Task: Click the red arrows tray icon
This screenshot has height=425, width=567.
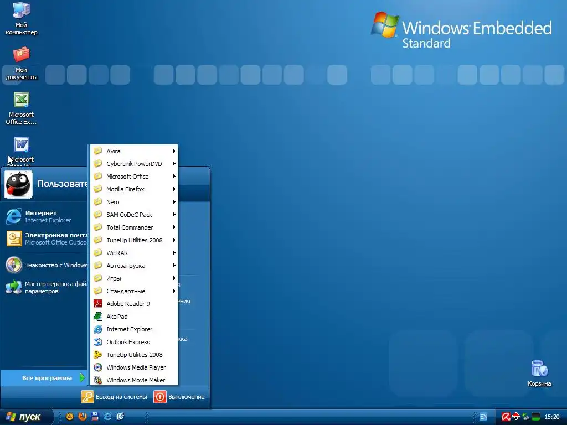Action: [516, 417]
